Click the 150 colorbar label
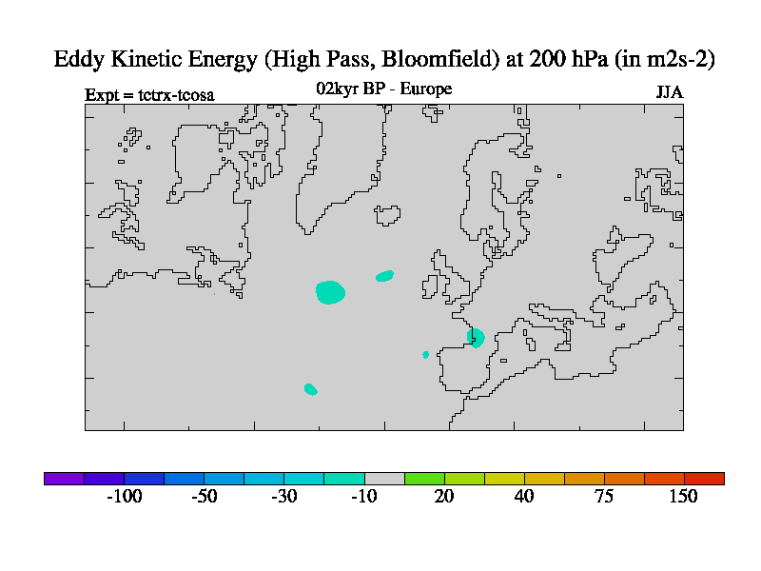Viewport: 761px width, 571px height. (683, 497)
